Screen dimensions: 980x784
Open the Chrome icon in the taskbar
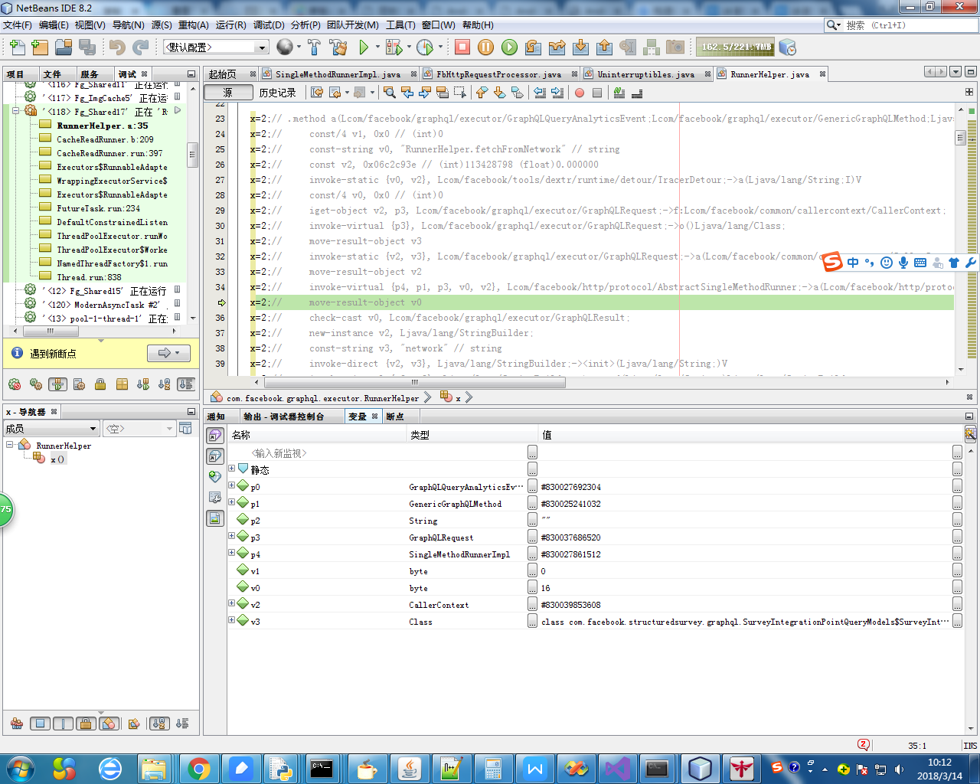(199, 768)
